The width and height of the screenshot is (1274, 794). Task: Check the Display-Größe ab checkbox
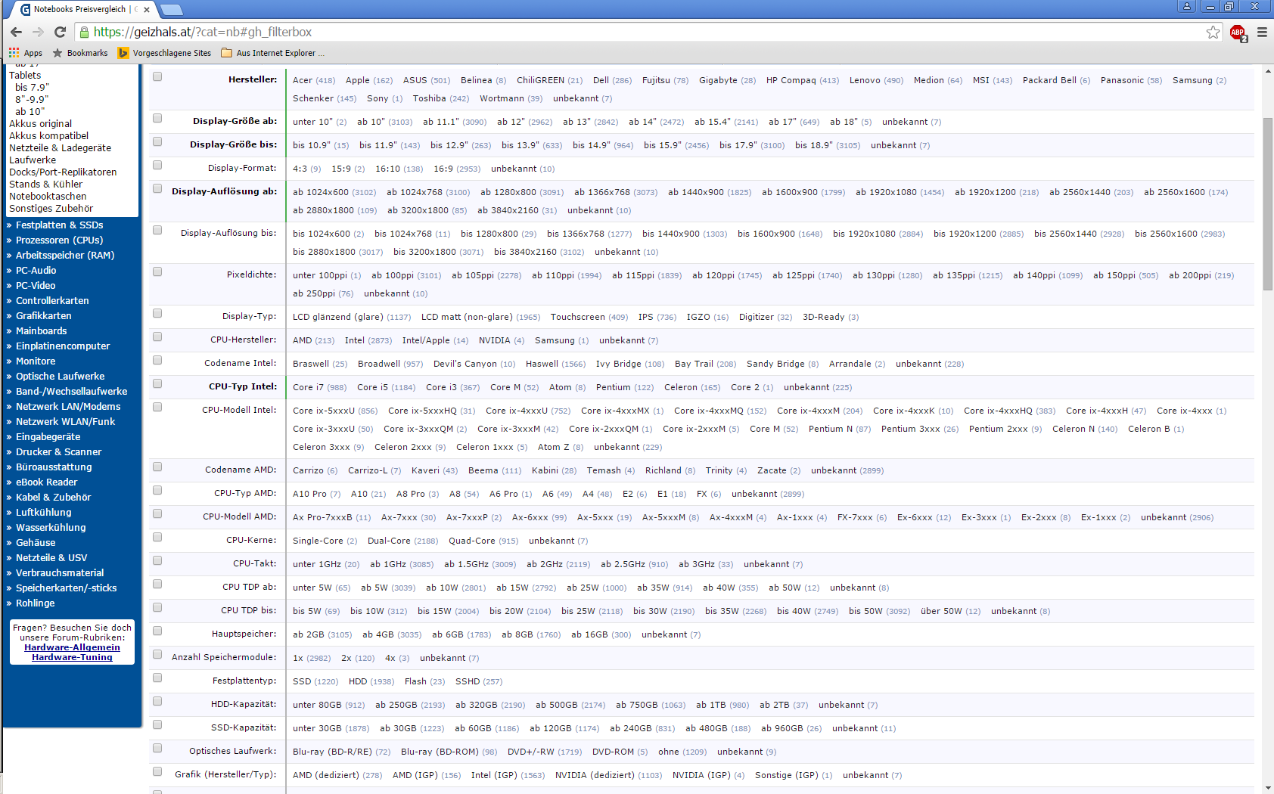coord(157,118)
